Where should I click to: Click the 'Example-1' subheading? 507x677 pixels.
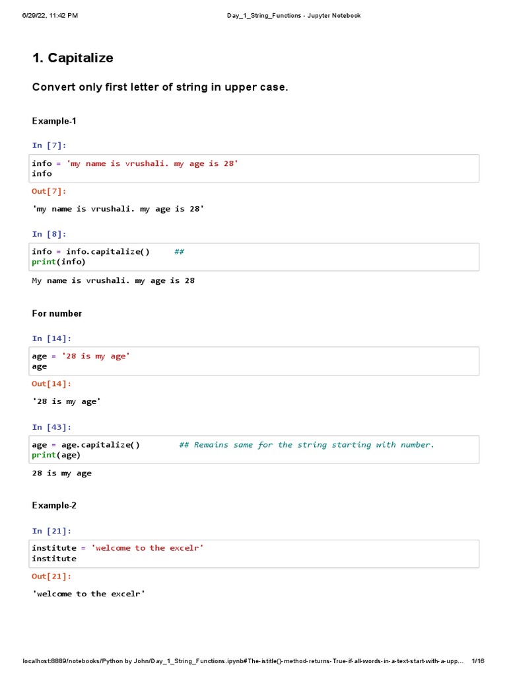[x=54, y=121]
